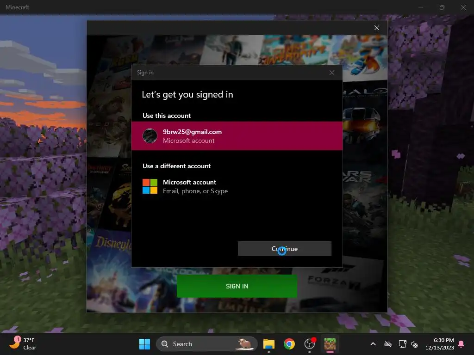Open the notification bell icon

point(462,344)
